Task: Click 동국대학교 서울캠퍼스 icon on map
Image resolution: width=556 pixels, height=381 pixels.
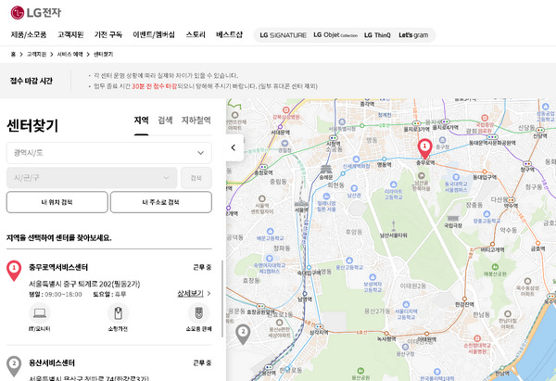Action: click(x=456, y=177)
